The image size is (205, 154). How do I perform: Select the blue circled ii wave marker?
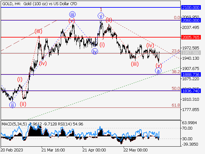tap(12, 105)
